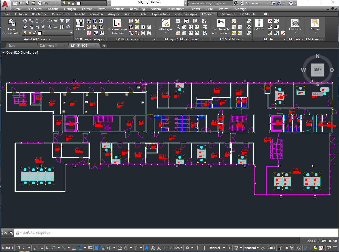Toggle snap mode in status bar
The width and height of the screenshot is (339, 252).
[x=24, y=248]
